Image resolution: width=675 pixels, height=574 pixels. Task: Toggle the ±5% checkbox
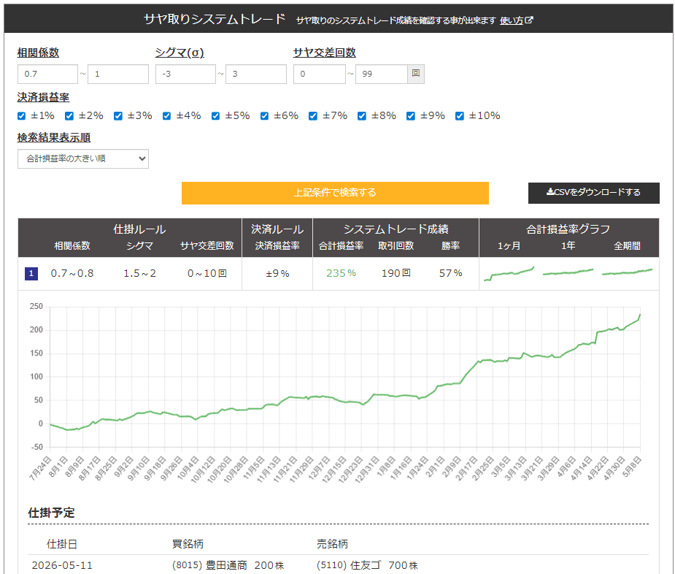point(216,116)
